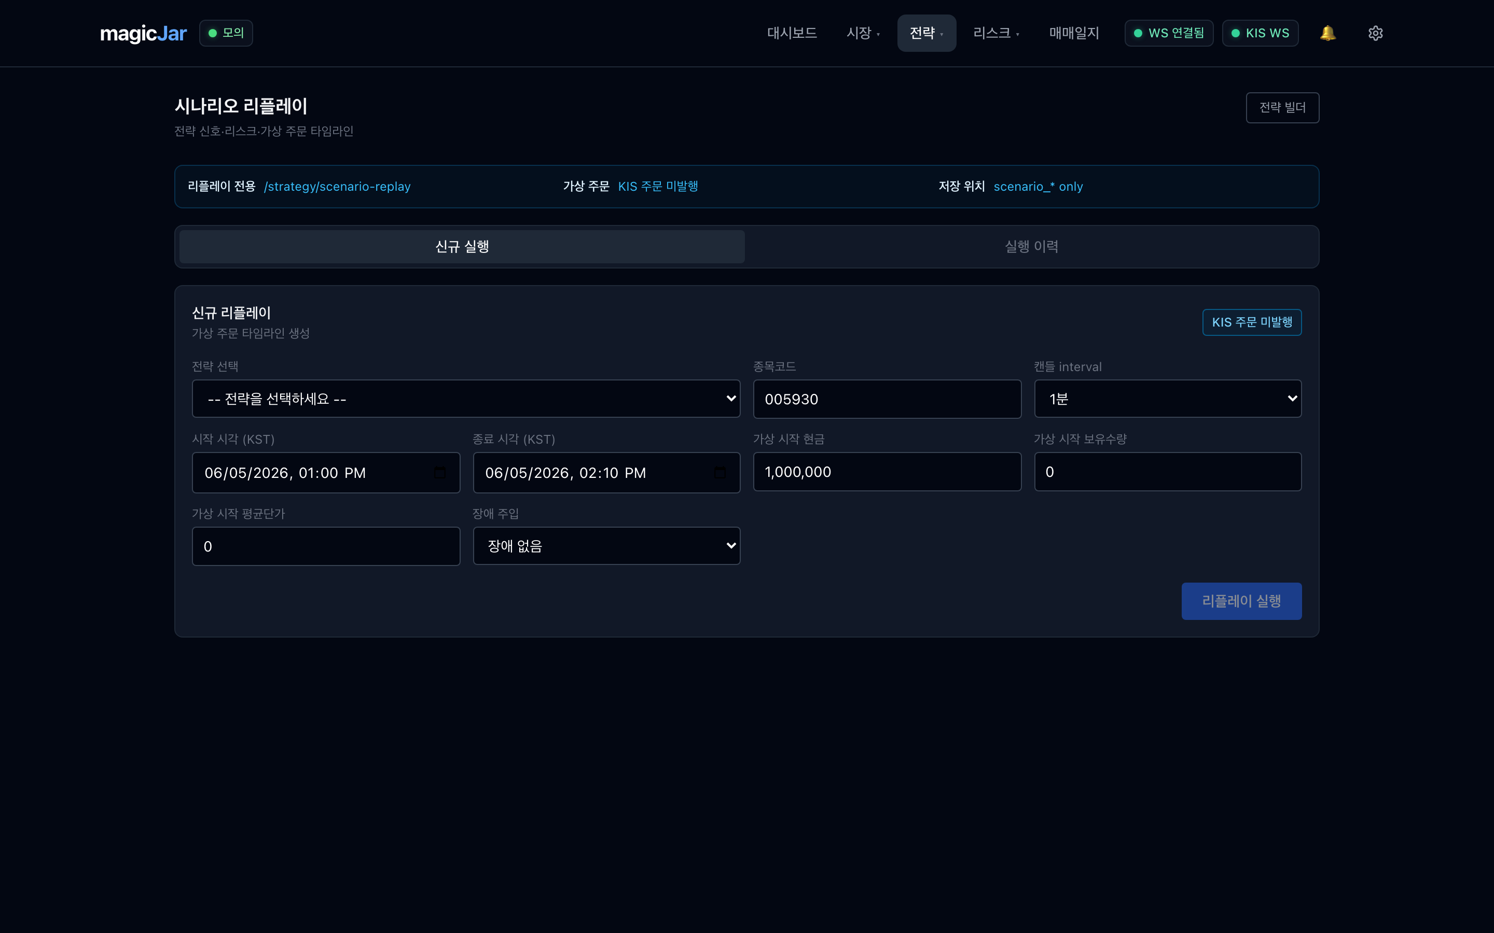Click the 시작 시각 (KST) datetime field
The height and width of the screenshot is (933, 1494).
pos(326,473)
